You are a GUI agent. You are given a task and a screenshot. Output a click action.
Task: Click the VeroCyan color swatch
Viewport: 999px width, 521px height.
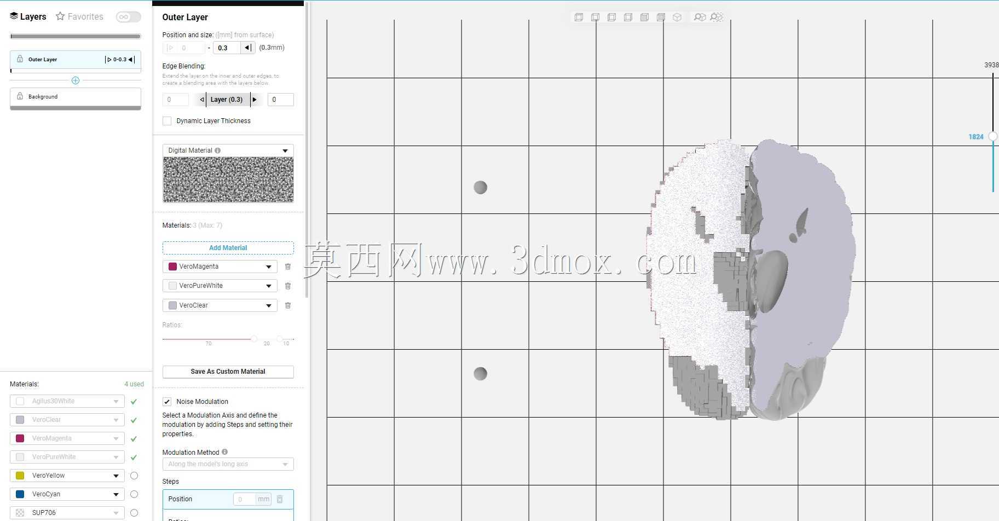coord(20,494)
